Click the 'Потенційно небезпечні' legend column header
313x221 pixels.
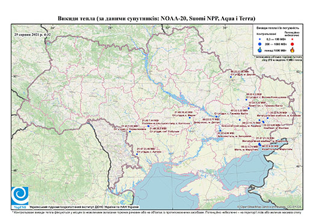click(292, 34)
